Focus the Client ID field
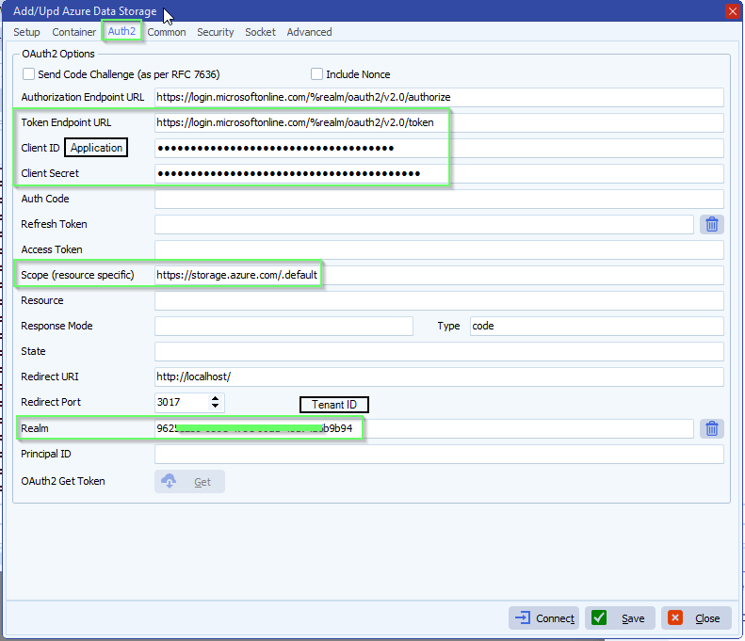This screenshot has width=745, height=641. tap(439, 148)
